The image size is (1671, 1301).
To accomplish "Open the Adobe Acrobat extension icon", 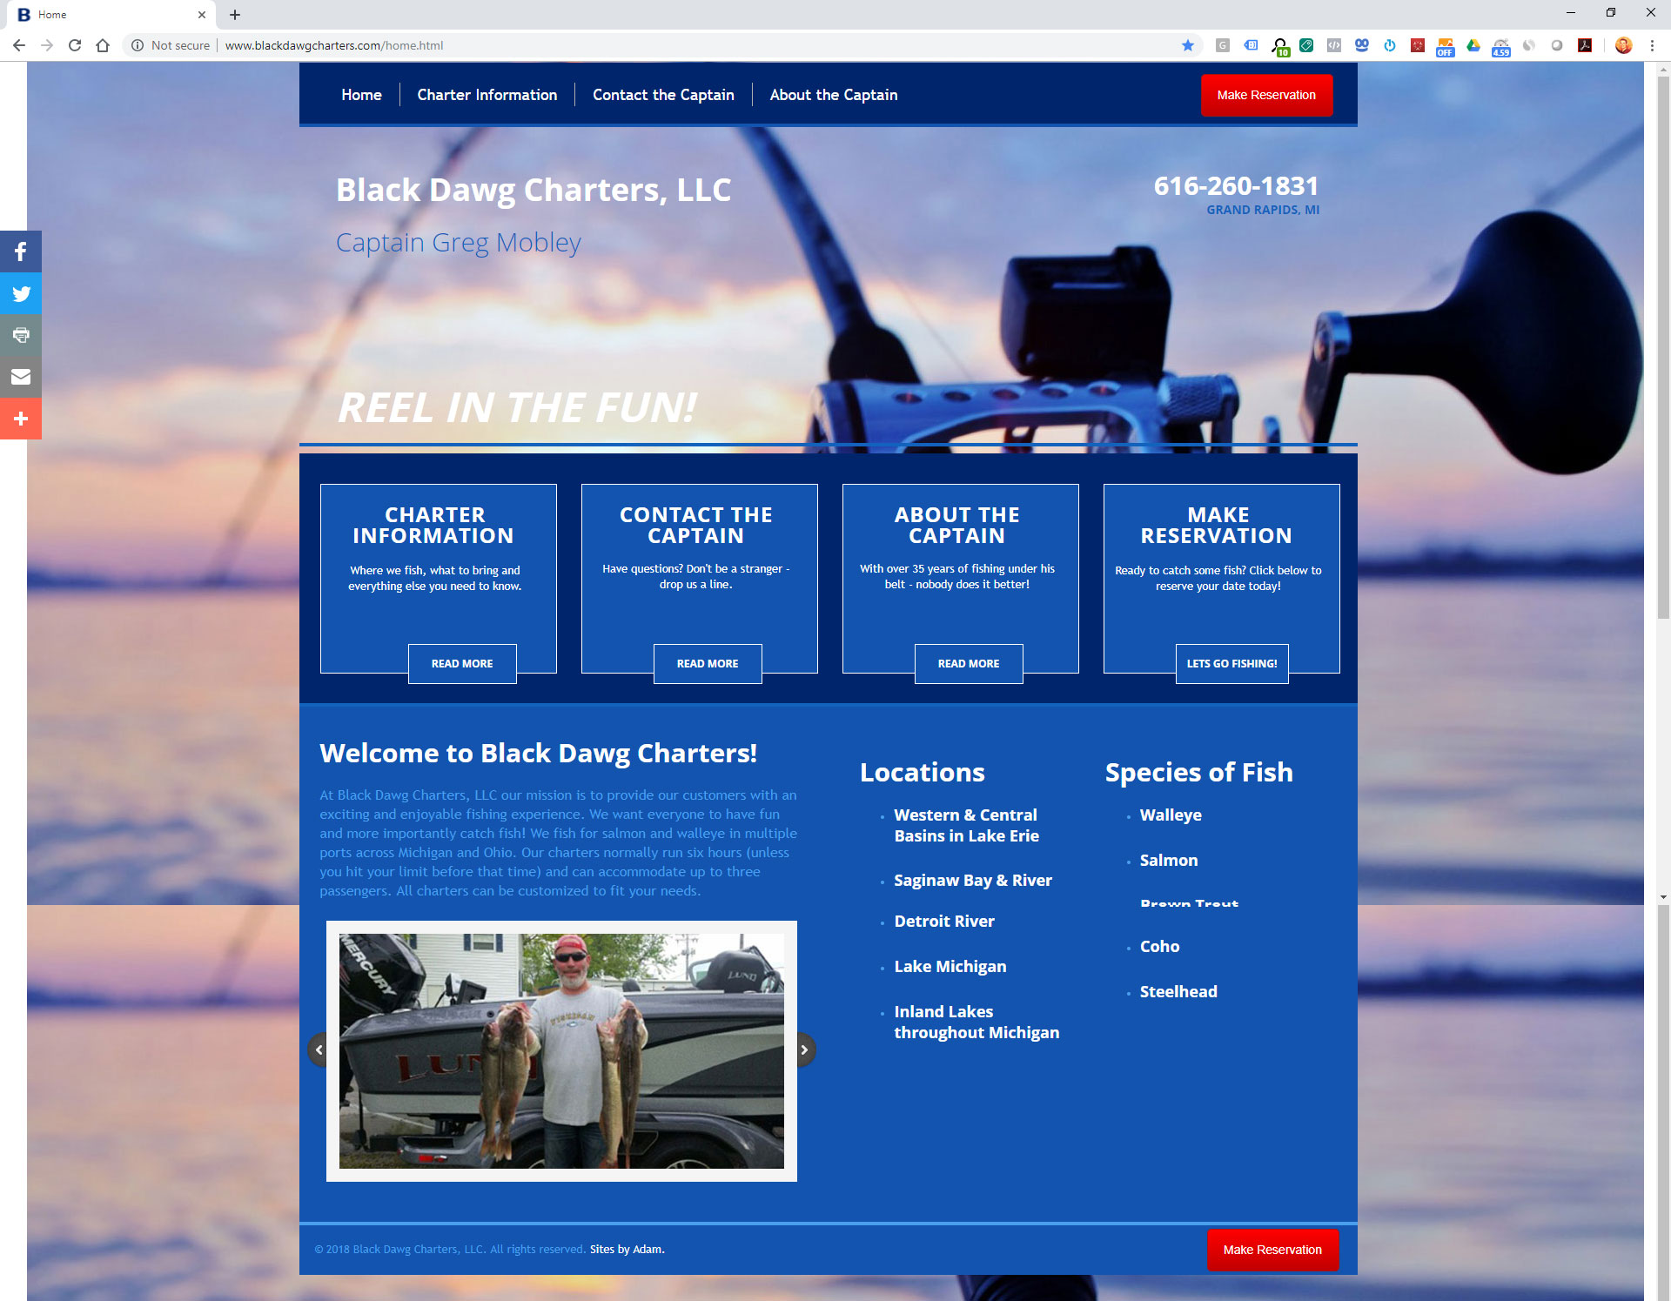I will pos(1585,45).
